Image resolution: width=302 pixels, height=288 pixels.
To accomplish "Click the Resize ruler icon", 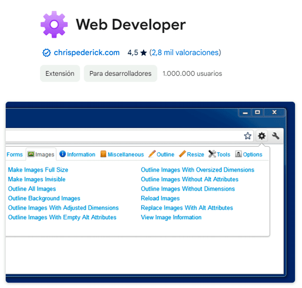I will point(183,154).
